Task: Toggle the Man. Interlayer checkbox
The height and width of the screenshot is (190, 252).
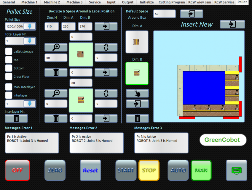Action: tap(9, 87)
